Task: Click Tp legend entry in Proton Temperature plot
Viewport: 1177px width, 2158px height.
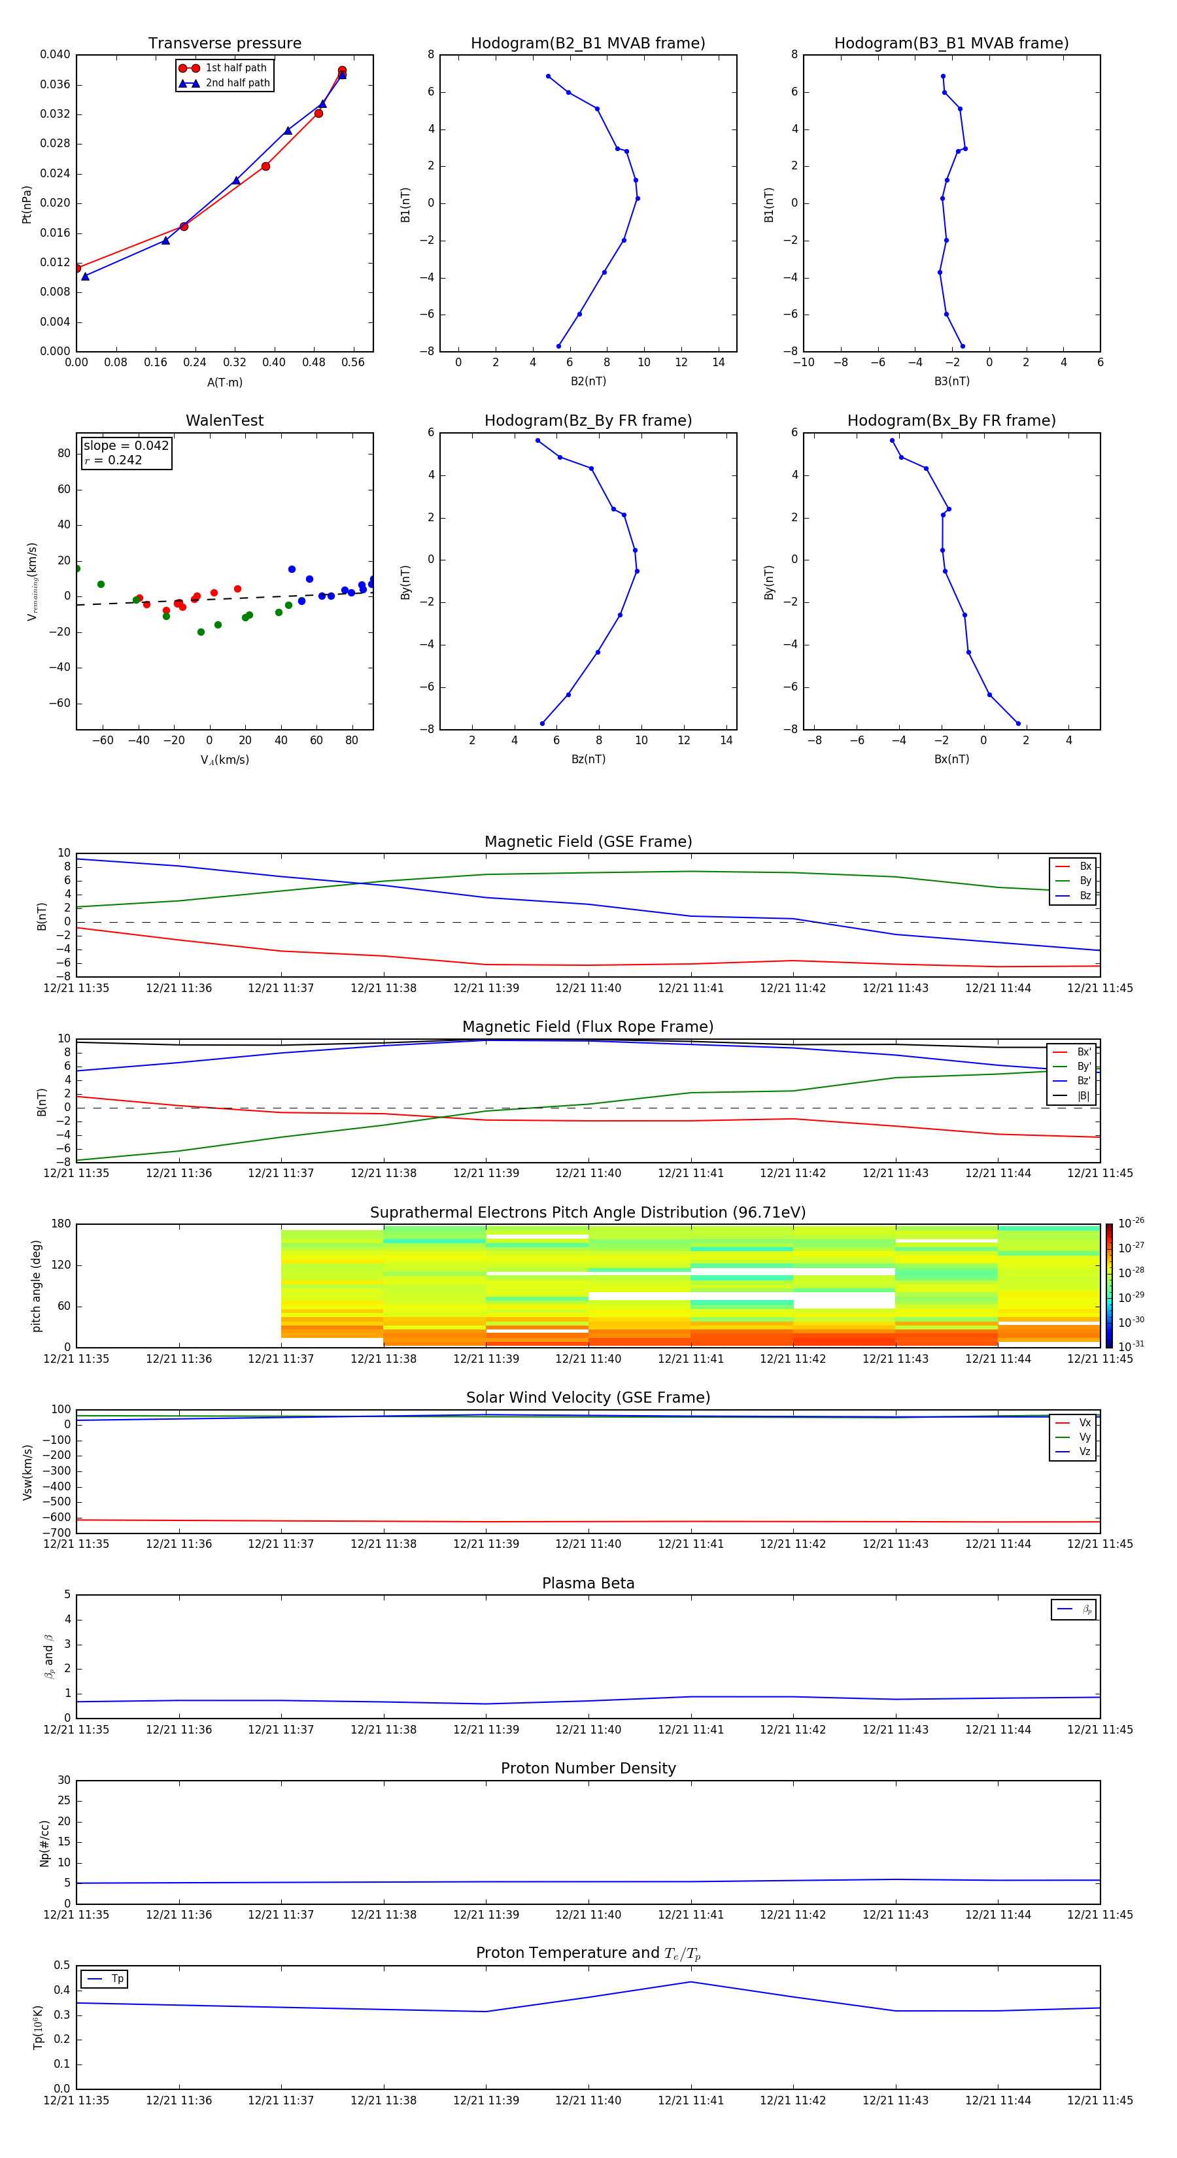Action: tap(105, 1979)
